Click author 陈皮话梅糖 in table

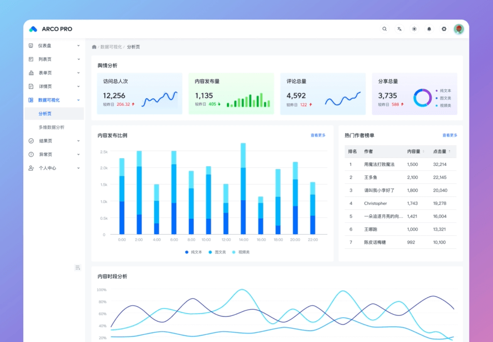tap(375, 242)
